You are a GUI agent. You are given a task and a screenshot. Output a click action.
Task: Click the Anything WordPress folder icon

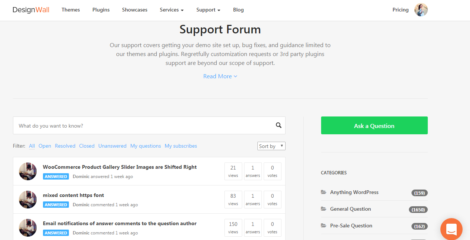pyautogui.click(x=324, y=192)
